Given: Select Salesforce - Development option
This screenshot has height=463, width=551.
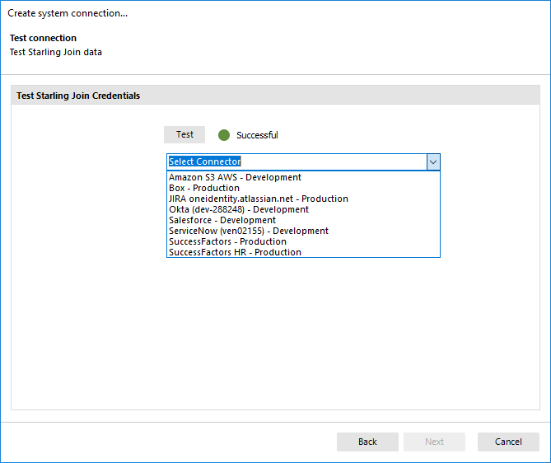Looking at the screenshot, I should [x=222, y=220].
